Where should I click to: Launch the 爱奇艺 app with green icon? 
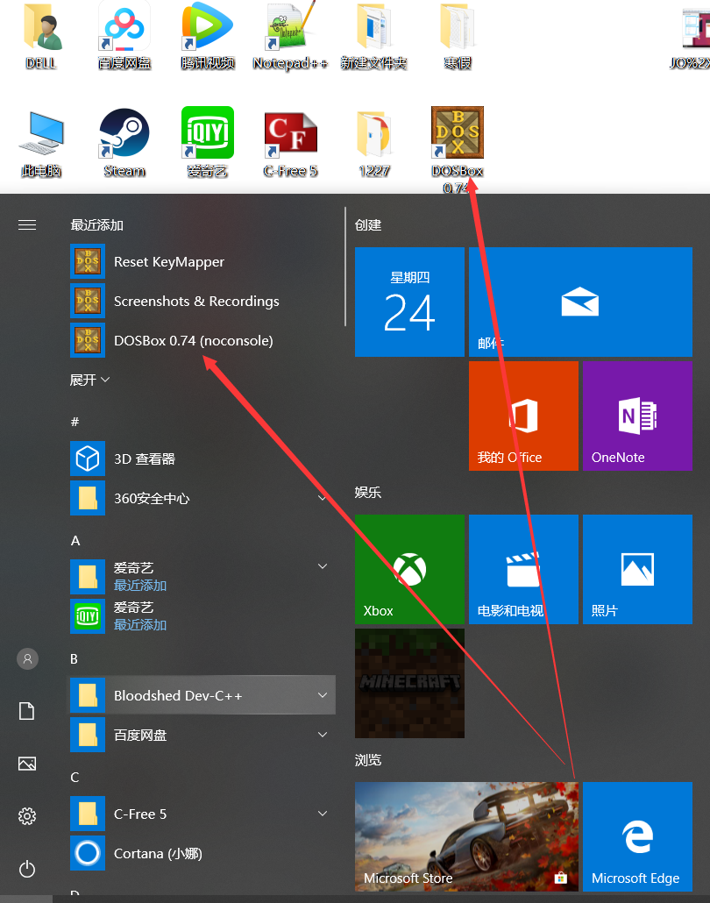click(x=202, y=616)
